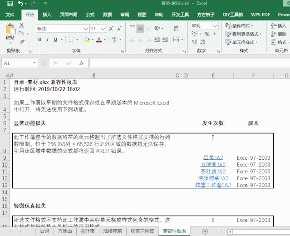The width and height of the screenshot is (290, 236).
Task: Click the text Orientation icon
Action: (157, 28)
